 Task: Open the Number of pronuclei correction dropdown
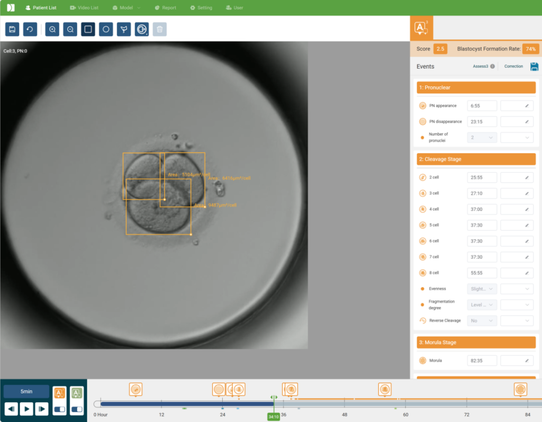point(517,138)
